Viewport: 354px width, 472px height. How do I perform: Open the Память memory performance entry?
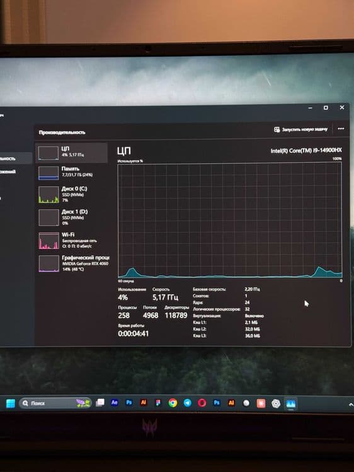tap(72, 173)
